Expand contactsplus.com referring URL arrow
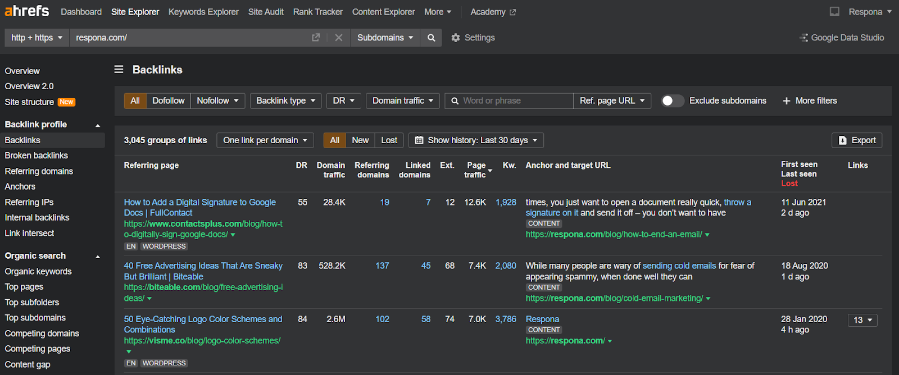This screenshot has height=375, width=899. click(233, 235)
